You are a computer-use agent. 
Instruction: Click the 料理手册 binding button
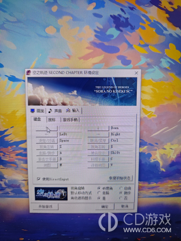(98, 159)
